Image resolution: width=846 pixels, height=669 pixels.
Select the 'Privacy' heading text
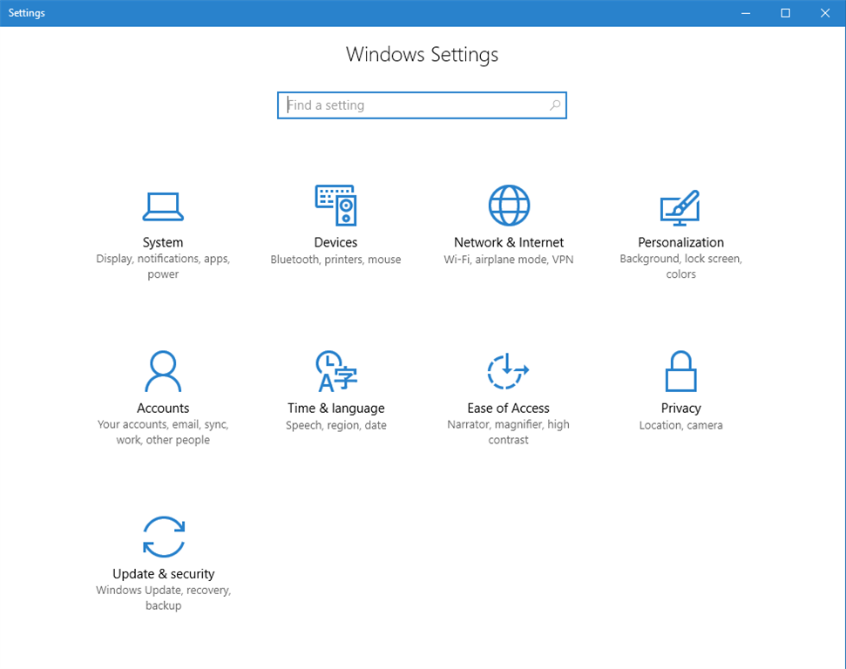(x=680, y=409)
